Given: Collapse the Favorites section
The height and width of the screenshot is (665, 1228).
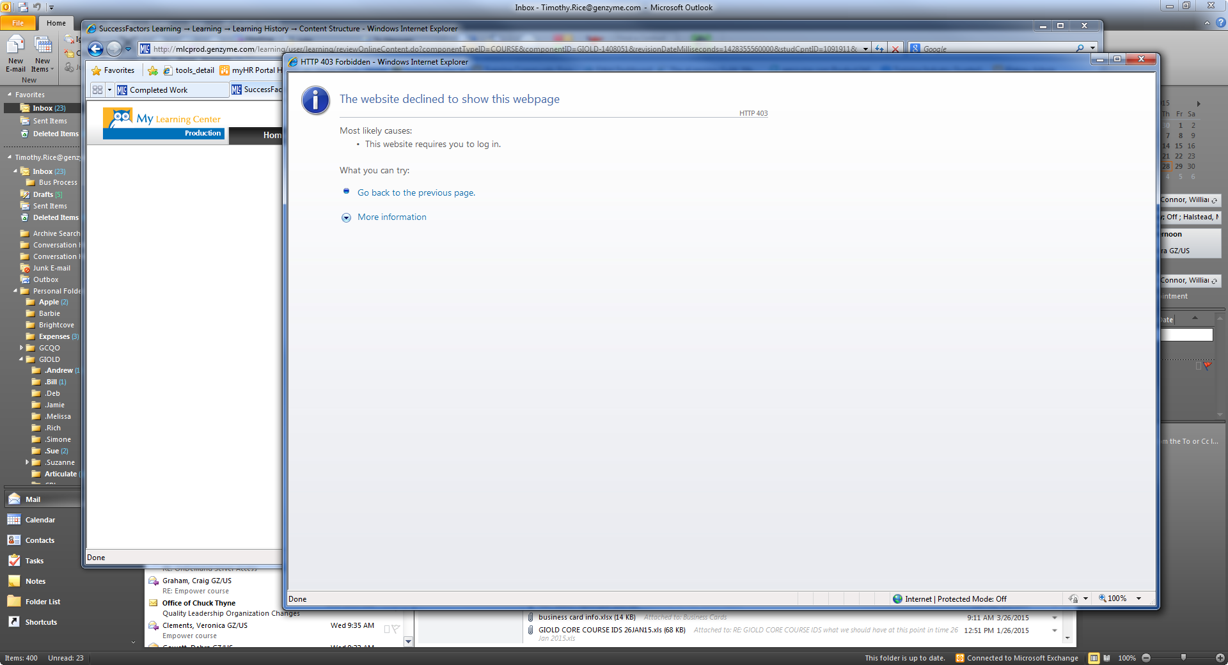Looking at the screenshot, I should coord(10,95).
